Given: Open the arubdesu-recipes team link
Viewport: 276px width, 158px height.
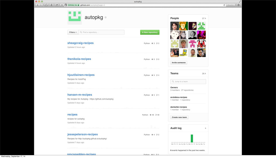Looking at the screenshot, I should [x=179, y=97].
